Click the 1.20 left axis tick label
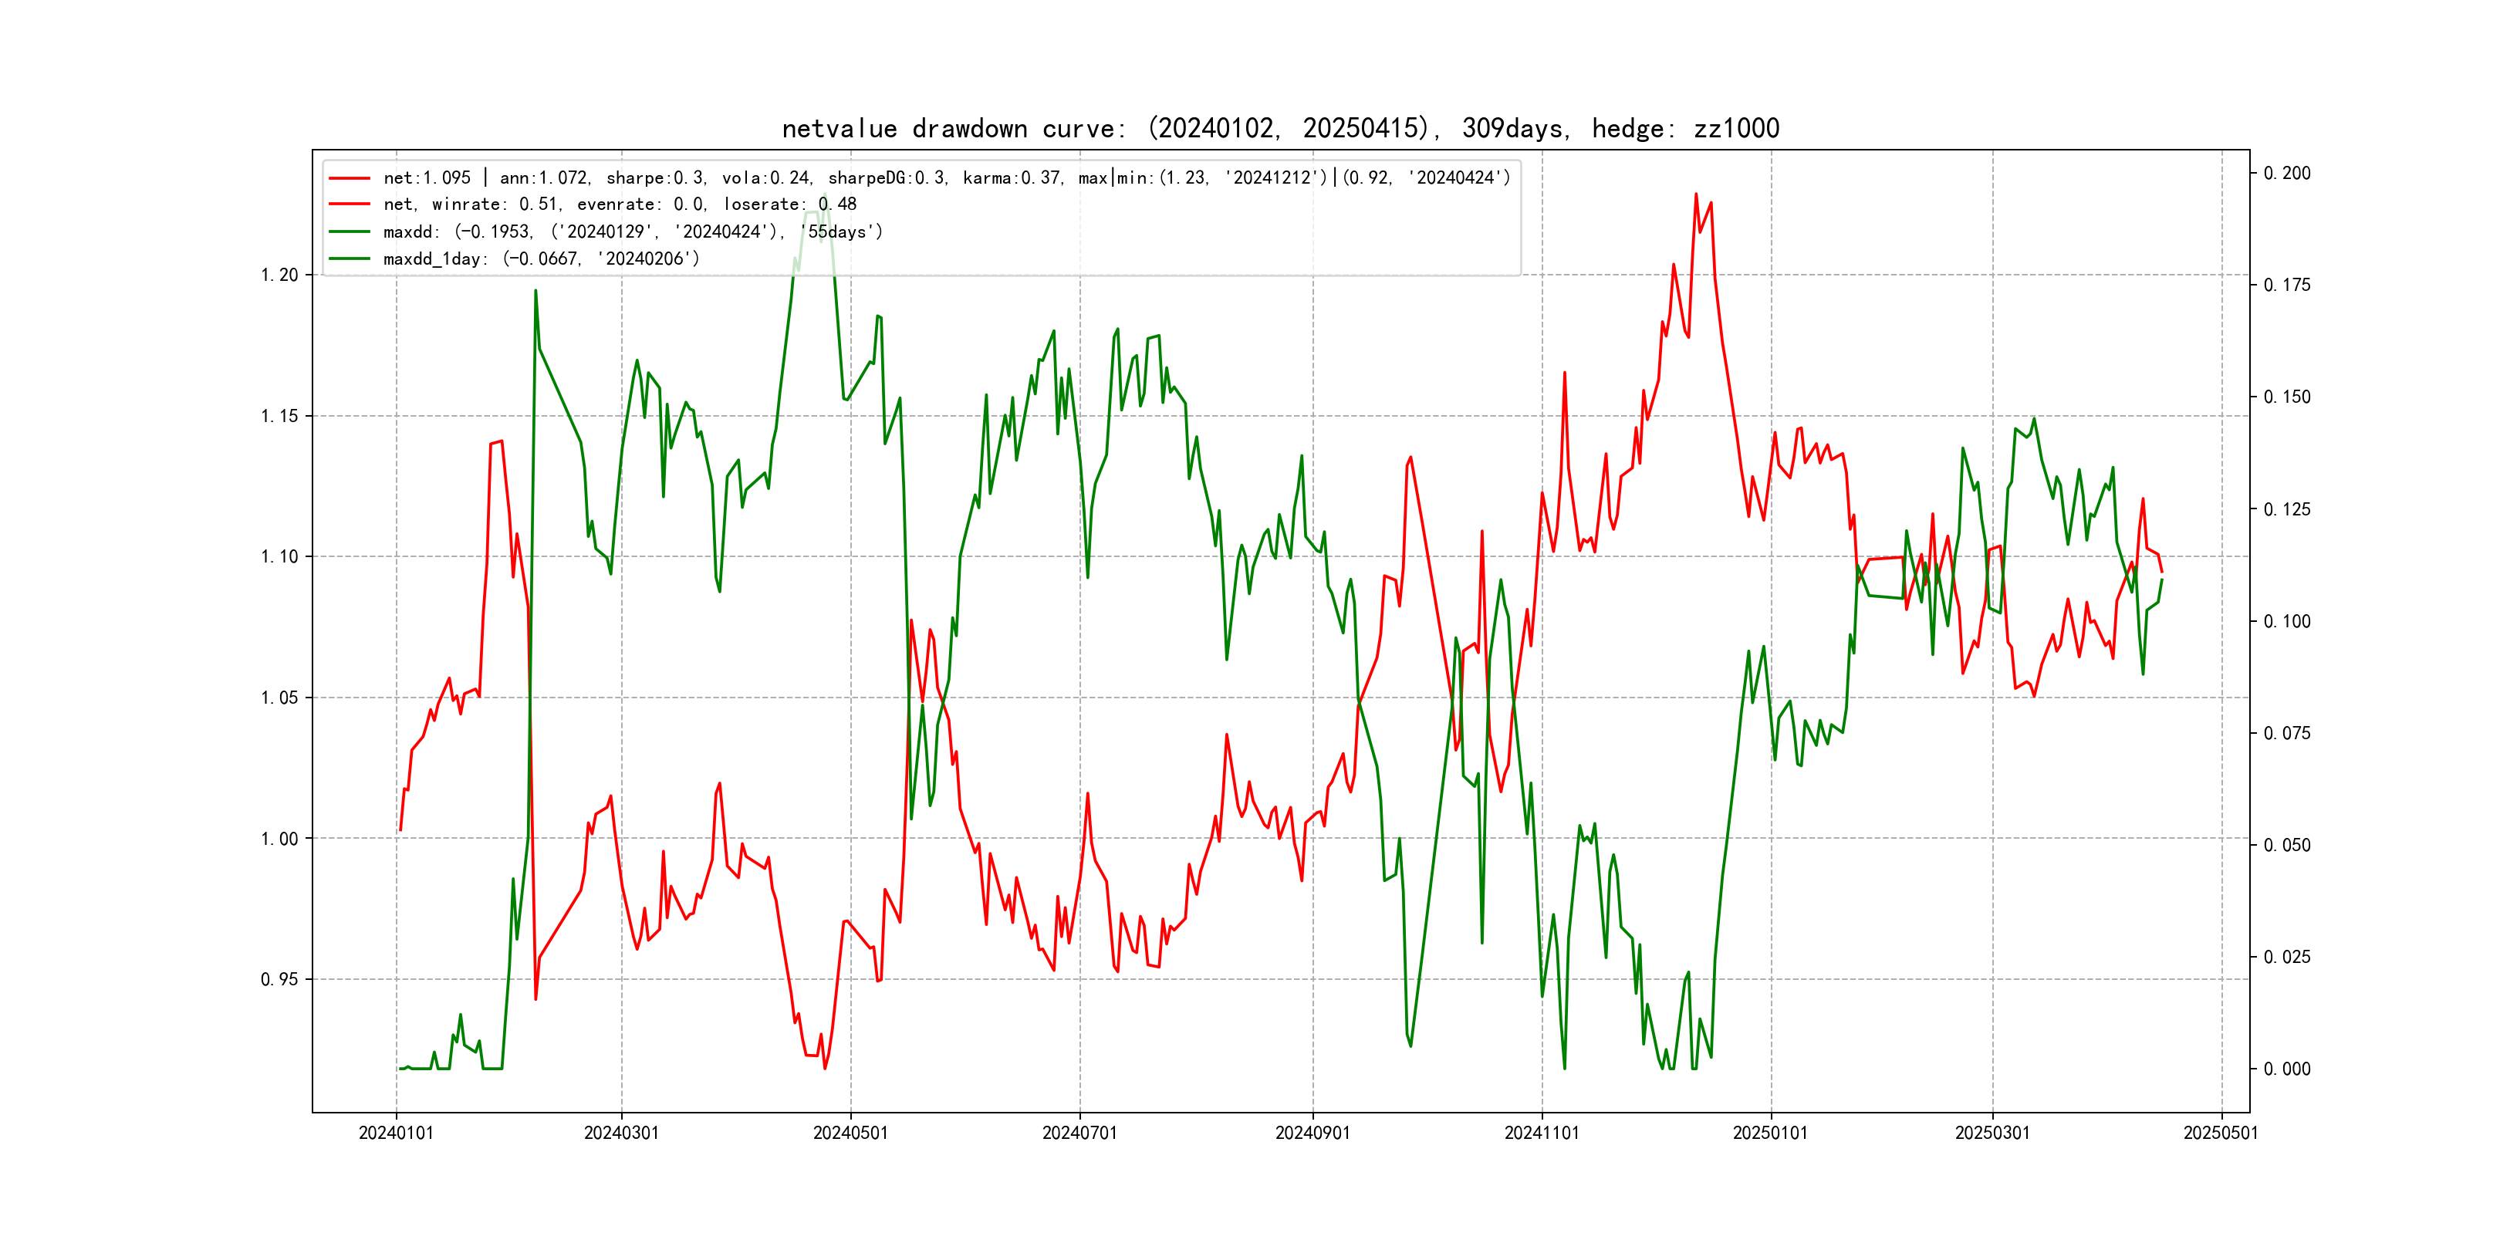The width and height of the screenshot is (2500, 1250). click(x=279, y=275)
